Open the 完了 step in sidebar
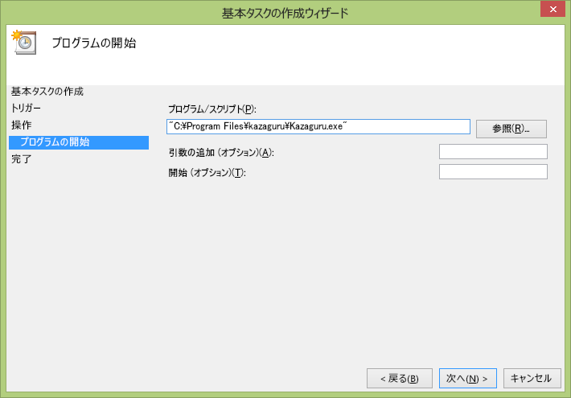Viewport: 571px width, 398px height. tap(22, 159)
